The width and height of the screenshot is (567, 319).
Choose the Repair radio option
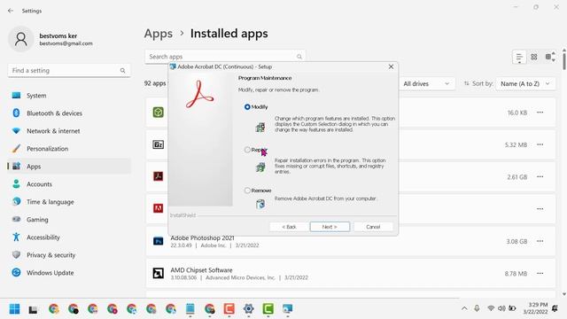[247, 150]
